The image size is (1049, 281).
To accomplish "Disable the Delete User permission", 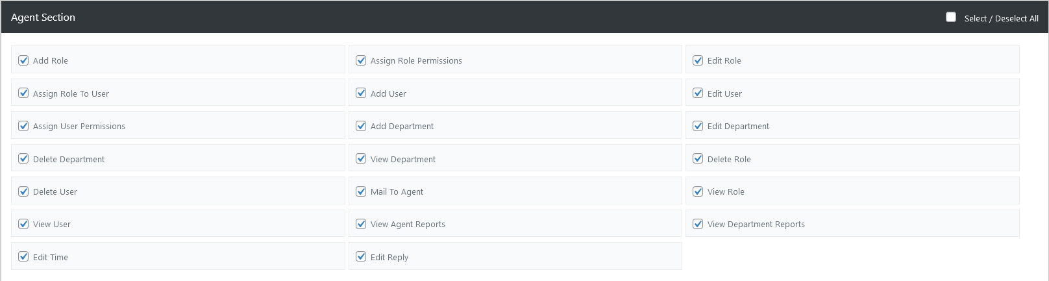I will [23, 191].
